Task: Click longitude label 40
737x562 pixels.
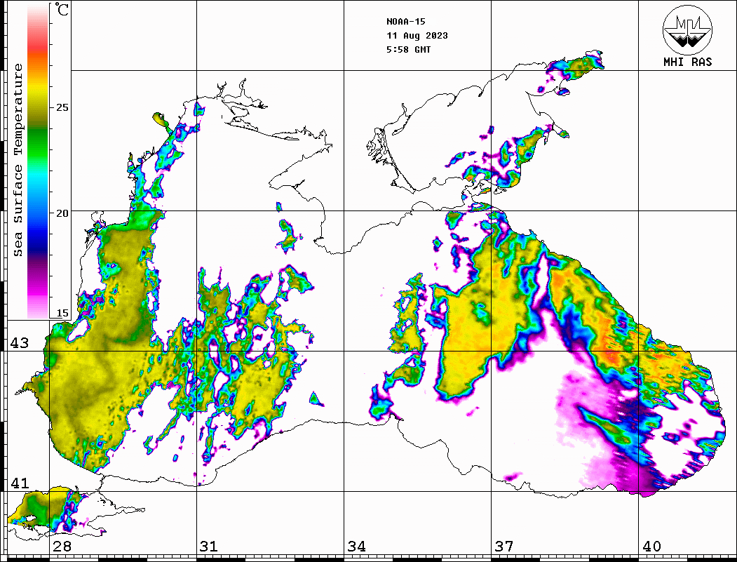Action: coord(651,547)
